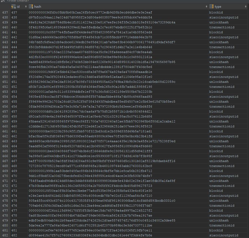Select hash cell starting d92ca8c884e4a184
Viewport: 249px width, 238px height.
(x=118, y=116)
